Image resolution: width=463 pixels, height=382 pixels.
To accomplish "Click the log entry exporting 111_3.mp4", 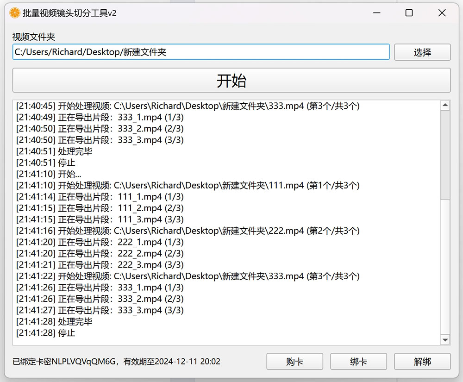I will coord(100,219).
